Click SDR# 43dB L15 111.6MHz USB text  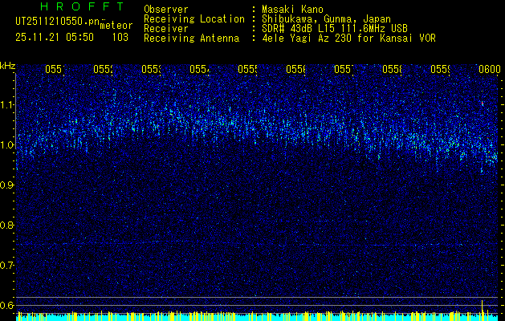pos(335,29)
